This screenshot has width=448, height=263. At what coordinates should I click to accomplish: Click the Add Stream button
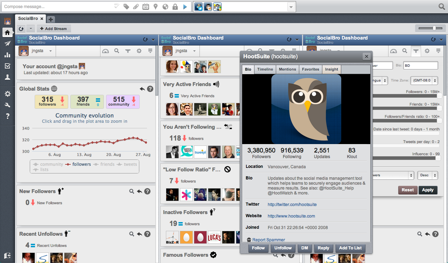click(54, 29)
